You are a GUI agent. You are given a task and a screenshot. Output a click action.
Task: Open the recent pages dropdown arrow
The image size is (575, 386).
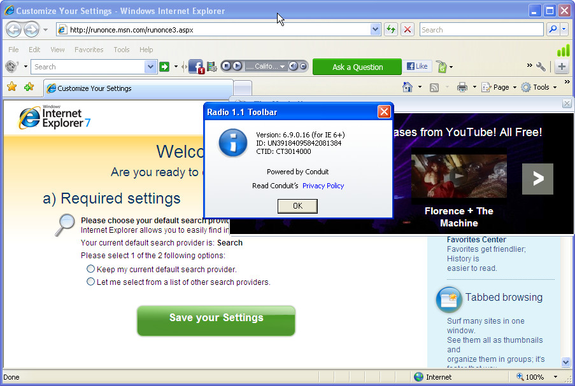pyautogui.click(x=45, y=30)
